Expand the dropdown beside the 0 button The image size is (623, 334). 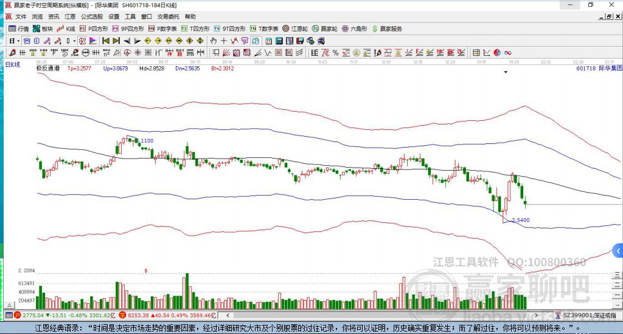click(x=75, y=41)
